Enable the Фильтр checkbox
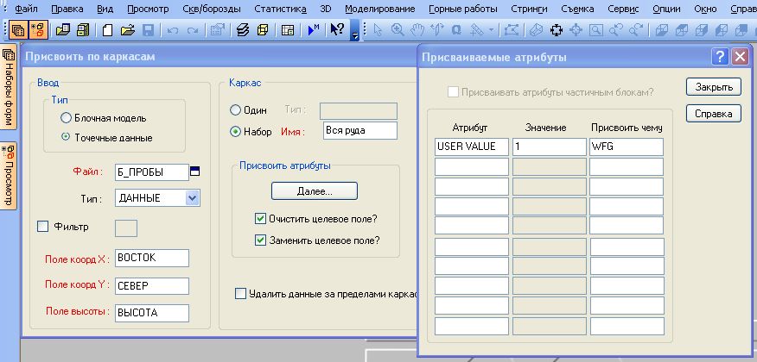Viewport: 757px width, 362px height. click(43, 226)
